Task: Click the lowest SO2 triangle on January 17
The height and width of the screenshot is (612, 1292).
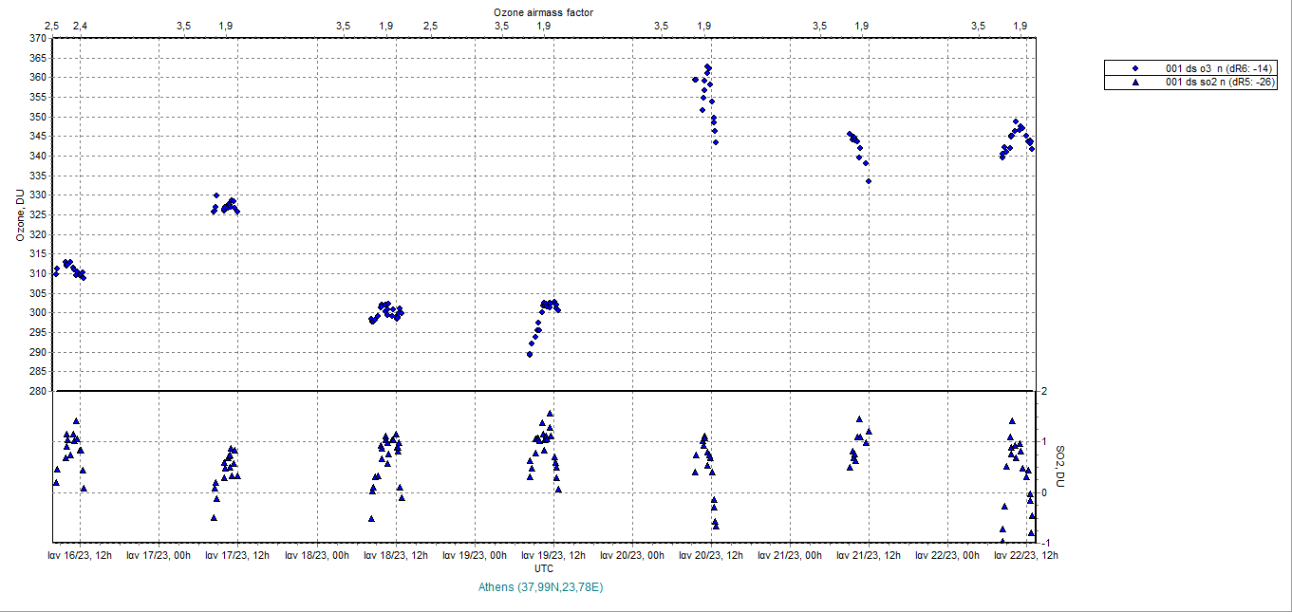Action: point(214,517)
